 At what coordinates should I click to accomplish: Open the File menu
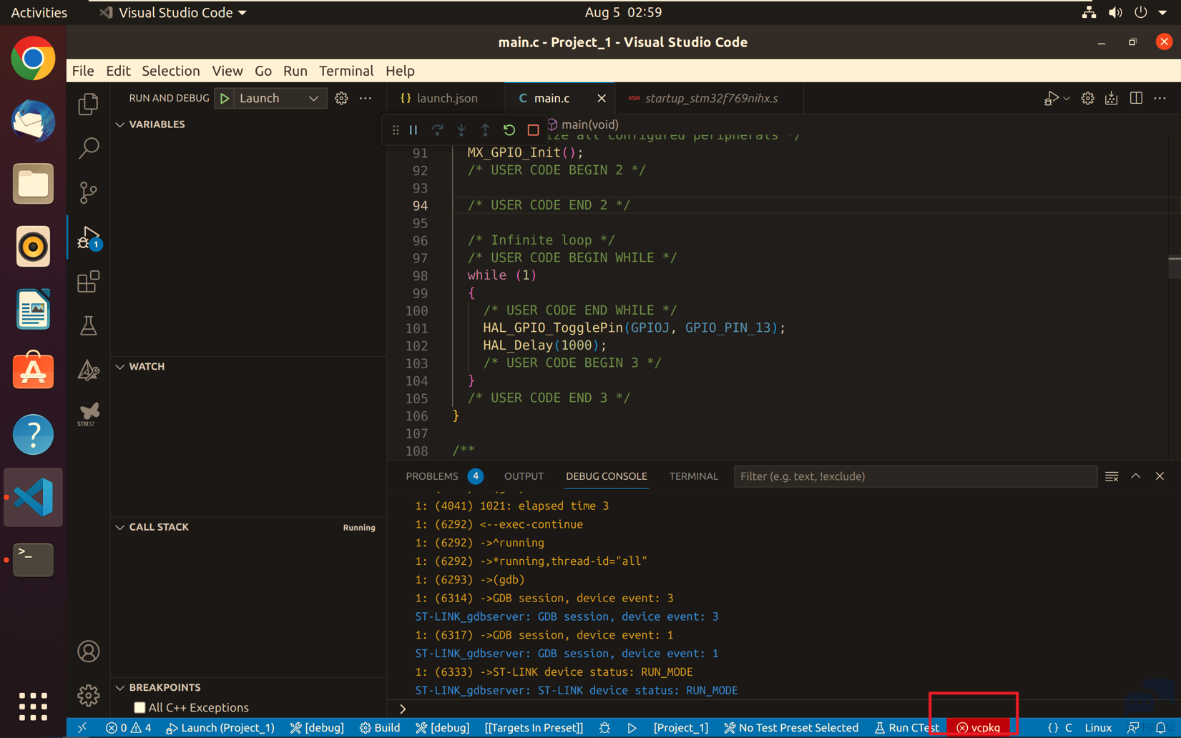[x=83, y=71]
